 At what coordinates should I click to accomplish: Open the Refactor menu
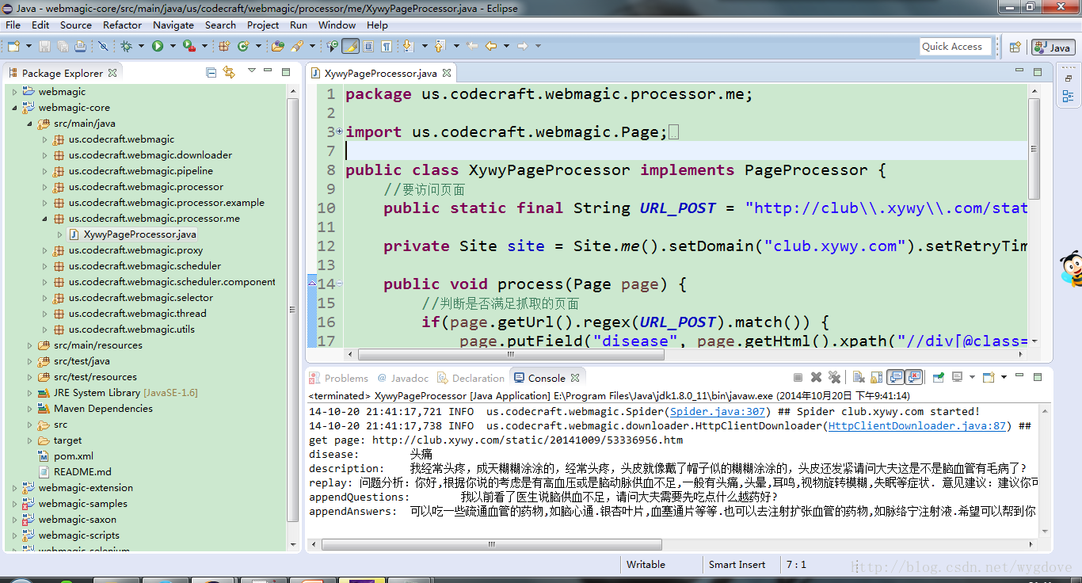[122, 25]
